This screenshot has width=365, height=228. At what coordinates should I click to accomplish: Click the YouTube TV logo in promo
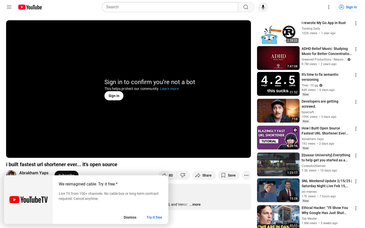28,200
